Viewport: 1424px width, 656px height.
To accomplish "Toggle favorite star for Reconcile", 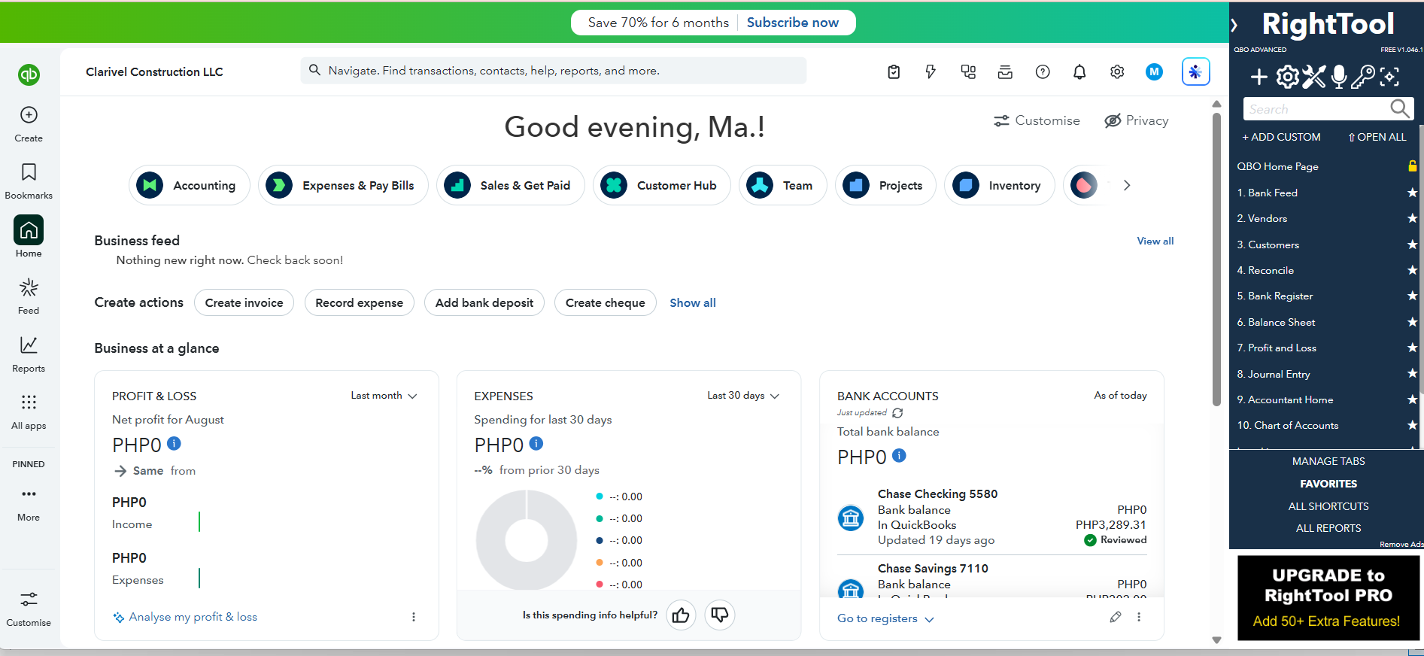I will (1412, 270).
